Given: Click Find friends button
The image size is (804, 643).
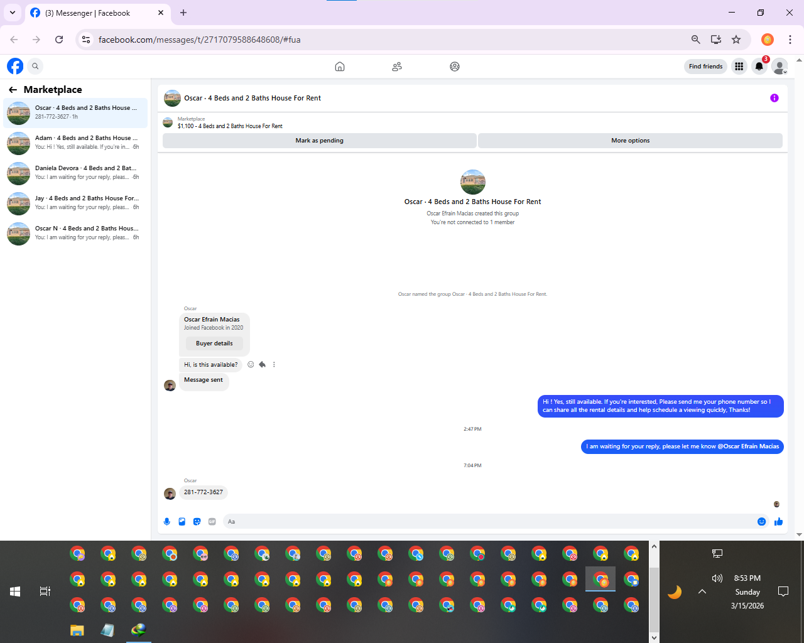Looking at the screenshot, I should pyautogui.click(x=705, y=67).
